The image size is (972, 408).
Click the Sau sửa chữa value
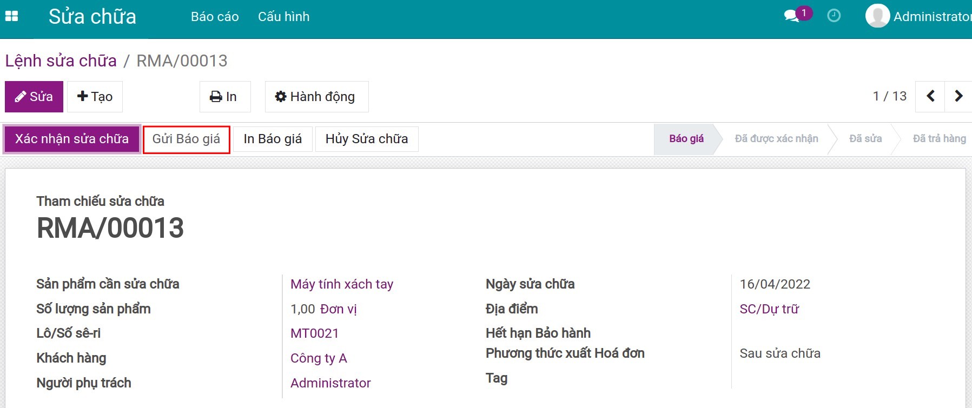click(780, 353)
